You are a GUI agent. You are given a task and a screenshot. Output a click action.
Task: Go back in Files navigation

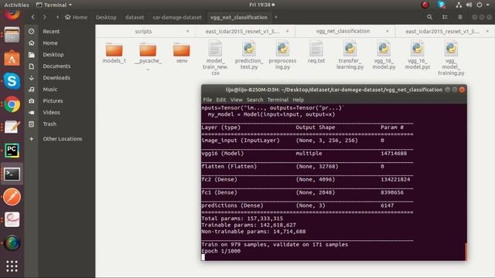click(x=32, y=17)
